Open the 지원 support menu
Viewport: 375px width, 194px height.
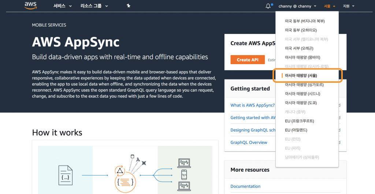(x=348, y=6)
